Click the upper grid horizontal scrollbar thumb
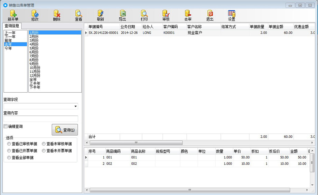 (136, 143)
